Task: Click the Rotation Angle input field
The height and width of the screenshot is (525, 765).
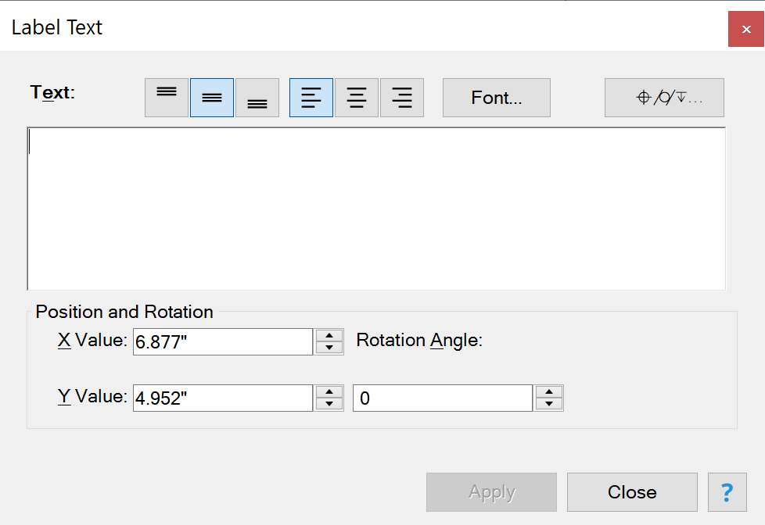Action: pos(443,398)
